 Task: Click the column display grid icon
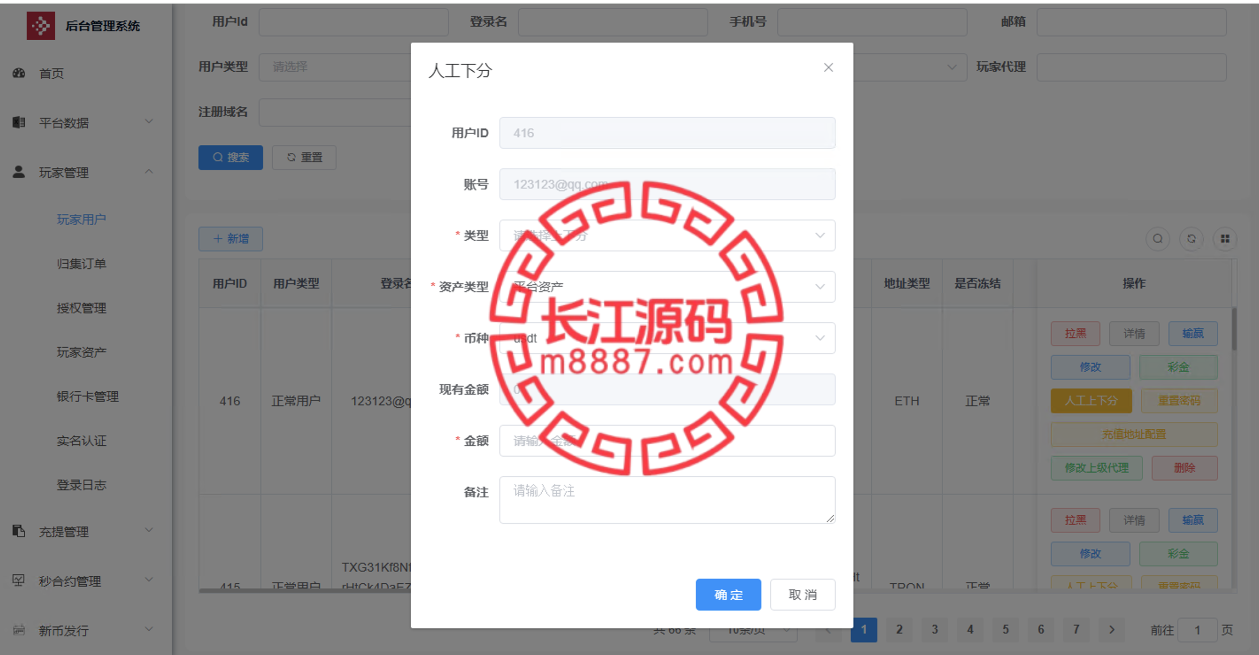1225,239
